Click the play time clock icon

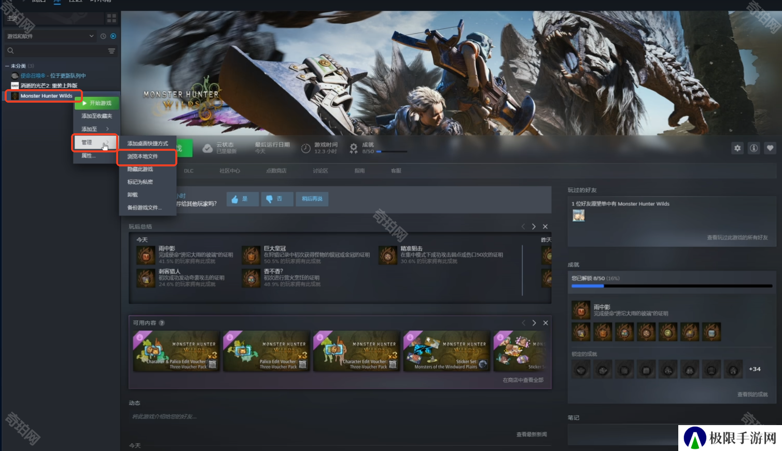click(305, 148)
